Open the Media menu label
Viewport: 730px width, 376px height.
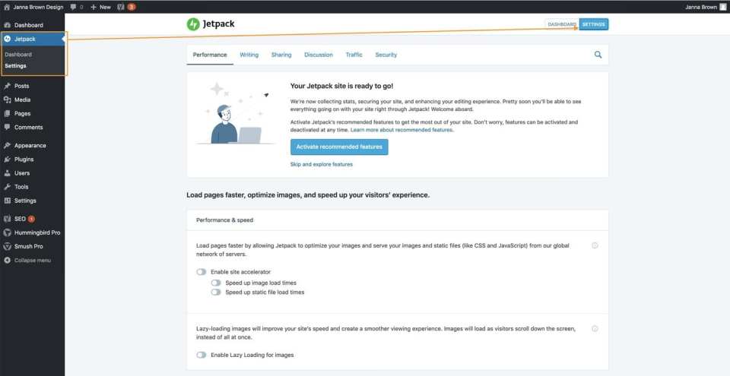pyautogui.click(x=22, y=100)
